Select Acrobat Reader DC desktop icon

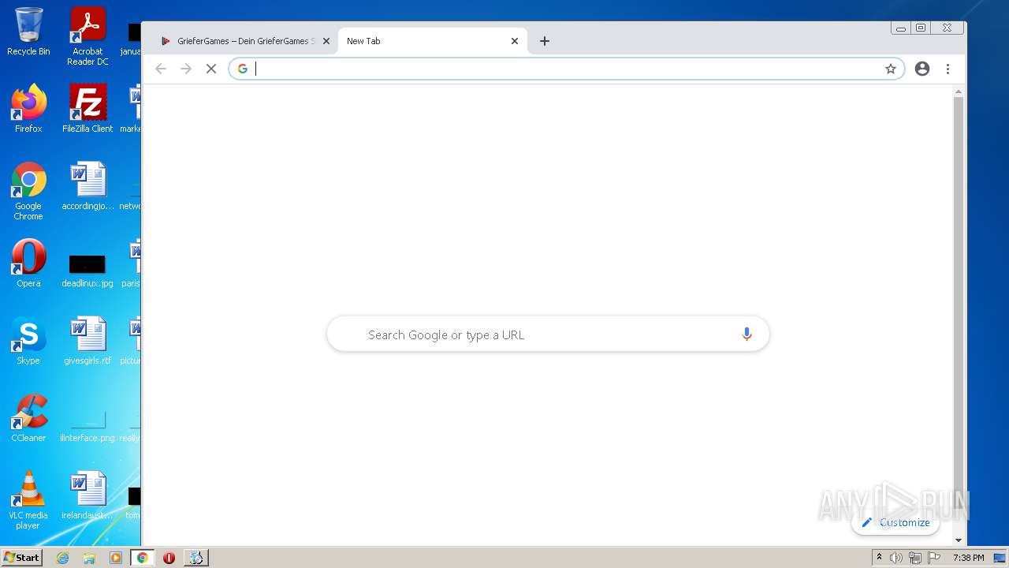tap(87, 36)
